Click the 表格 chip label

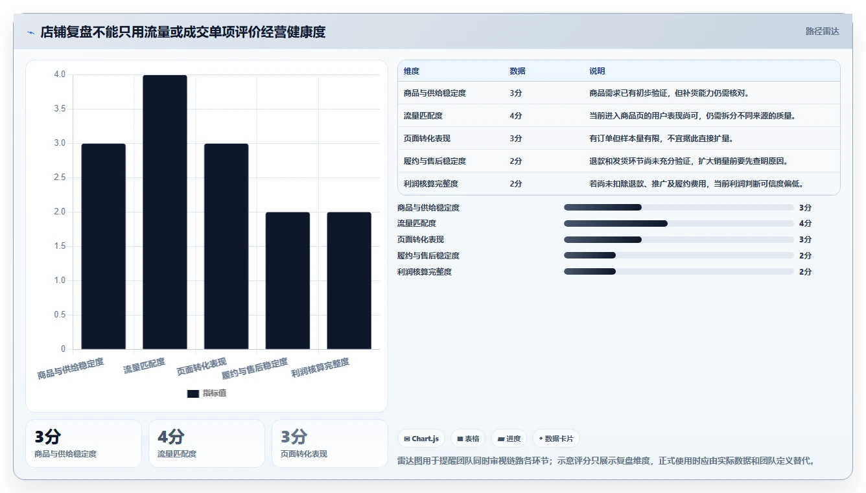click(472, 439)
